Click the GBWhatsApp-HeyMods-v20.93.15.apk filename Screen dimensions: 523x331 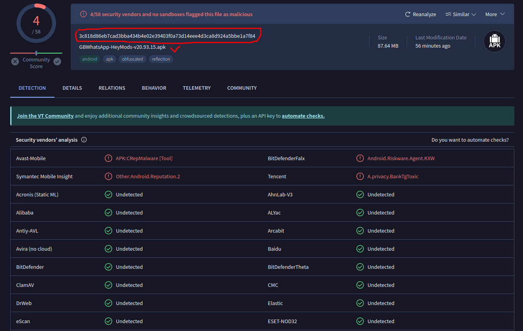[123, 47]
